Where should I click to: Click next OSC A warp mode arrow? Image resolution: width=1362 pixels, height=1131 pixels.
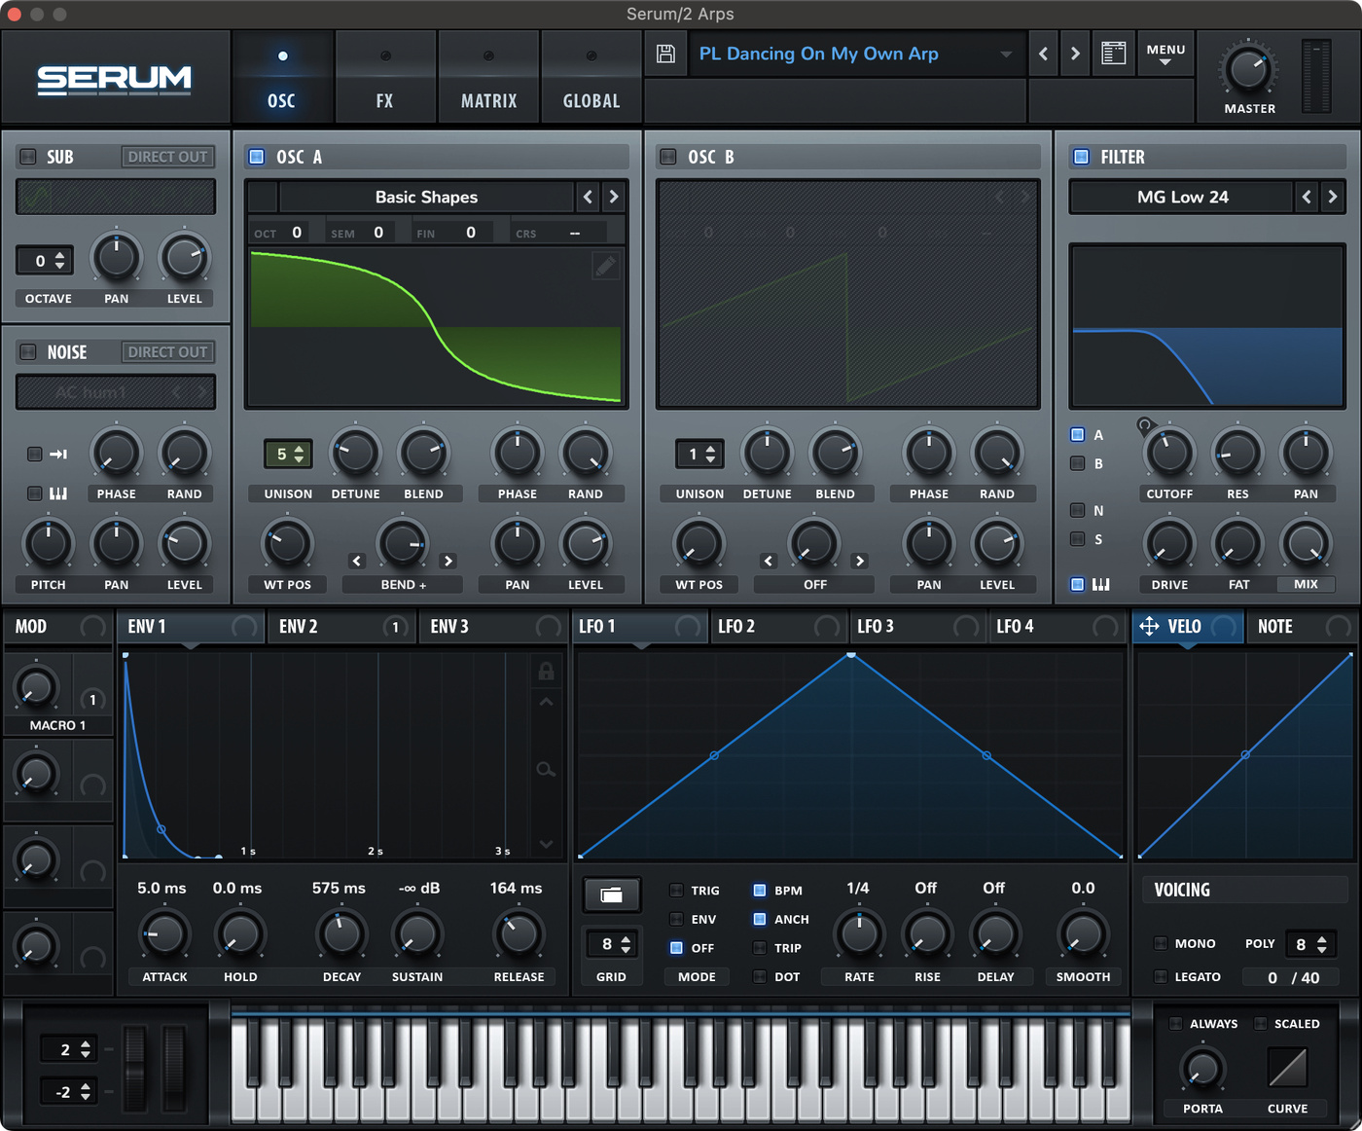(448, 561)
